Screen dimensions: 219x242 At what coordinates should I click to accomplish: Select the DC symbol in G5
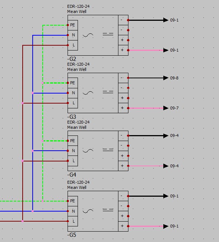click(x=108, y=210)
